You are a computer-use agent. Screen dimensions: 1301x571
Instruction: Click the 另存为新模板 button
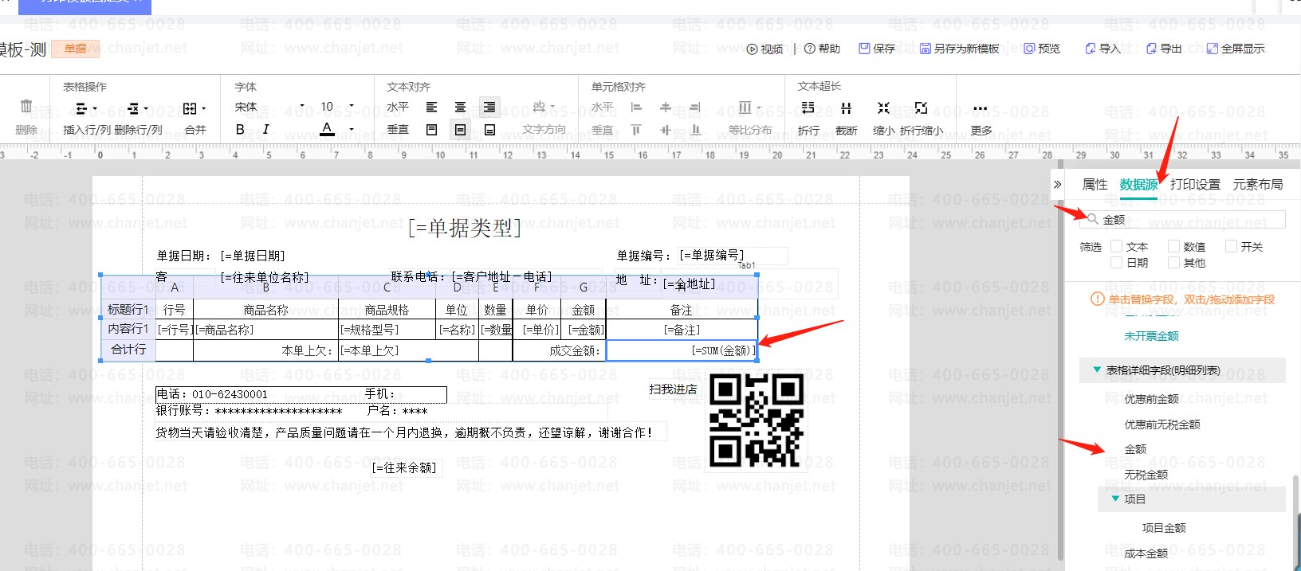click(959, 49)
